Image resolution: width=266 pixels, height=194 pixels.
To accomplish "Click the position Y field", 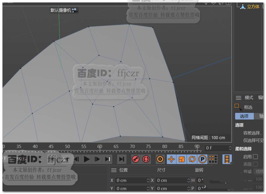I will (x=131, y=189).
